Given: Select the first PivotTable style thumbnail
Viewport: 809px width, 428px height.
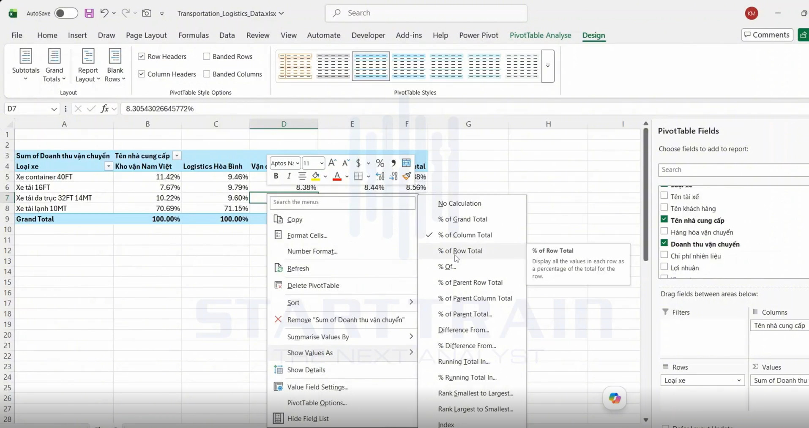Looking at the screenshot, I should pos(295,66).
